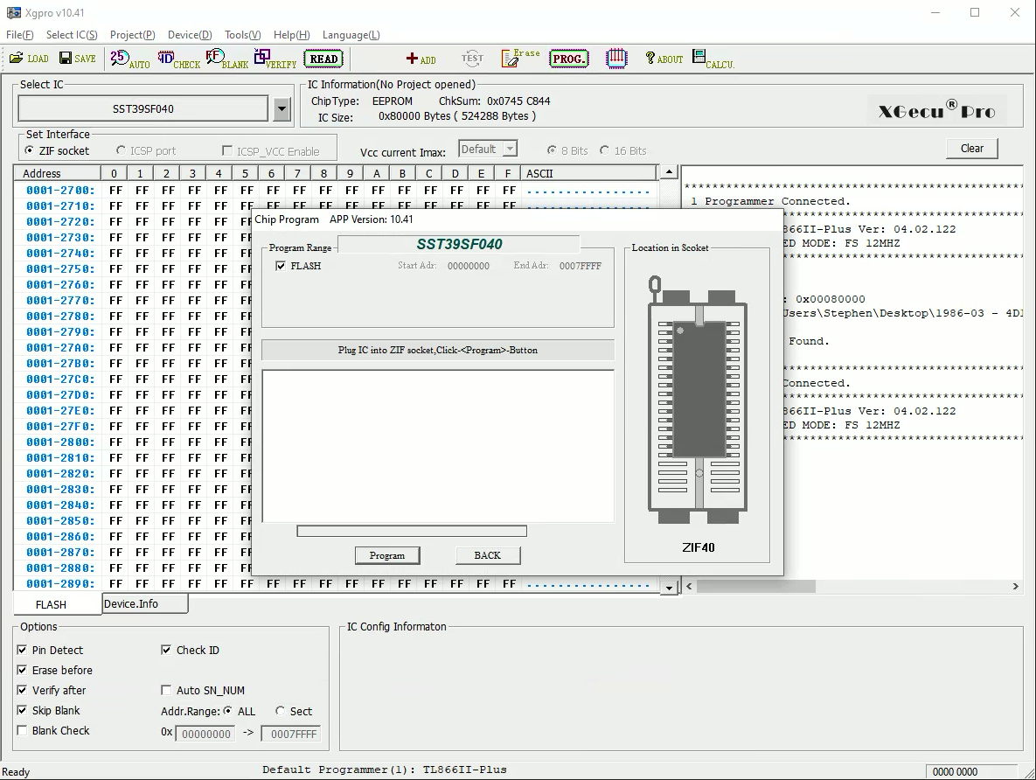Clear the log with the Clear button
The height and width of the screenshot is (780, 1036).
[x=971, y=148]
